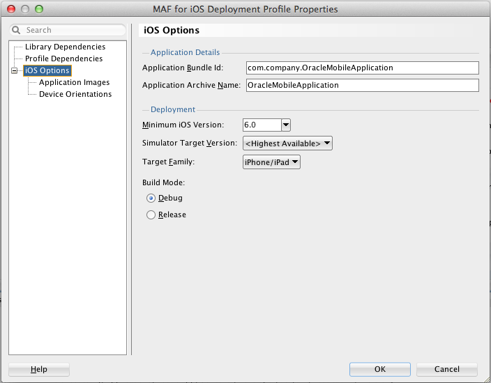Click the Deployment section heading
Screen dimensions: 491x383
(x=173, y=109)
